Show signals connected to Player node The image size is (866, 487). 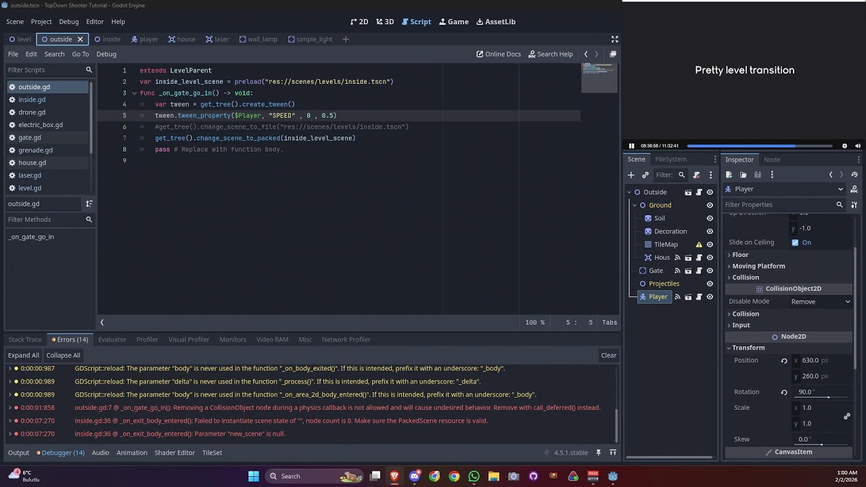(x=677, y=297)
